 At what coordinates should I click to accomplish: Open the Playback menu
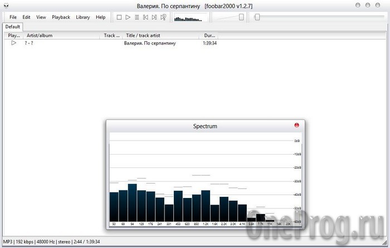61,17
